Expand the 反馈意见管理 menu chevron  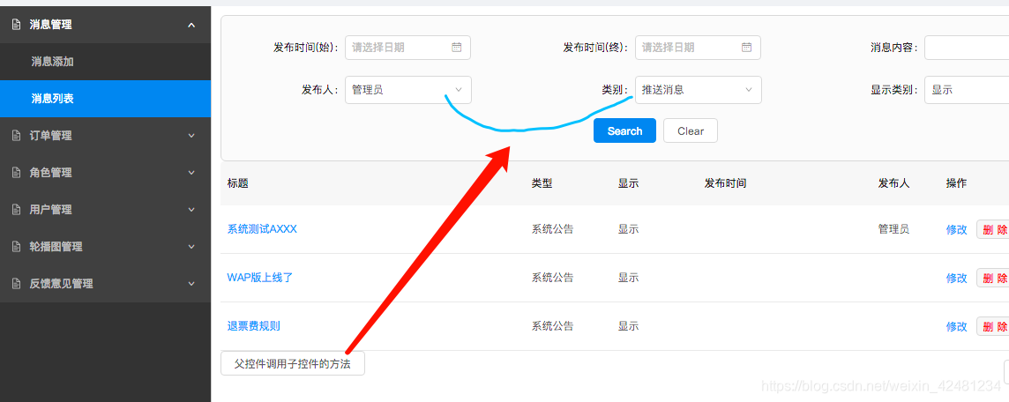coord(191,284)
